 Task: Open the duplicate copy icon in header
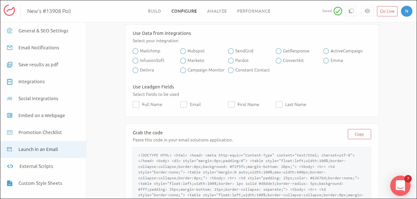coord(351,11)
